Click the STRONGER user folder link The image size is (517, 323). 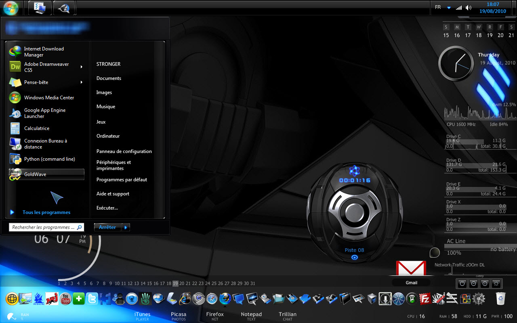click(x=108, y=64)
